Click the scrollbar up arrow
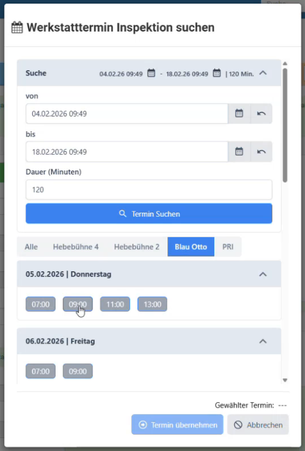The width and height of the screenshot is (305, 451). (285, 64)
